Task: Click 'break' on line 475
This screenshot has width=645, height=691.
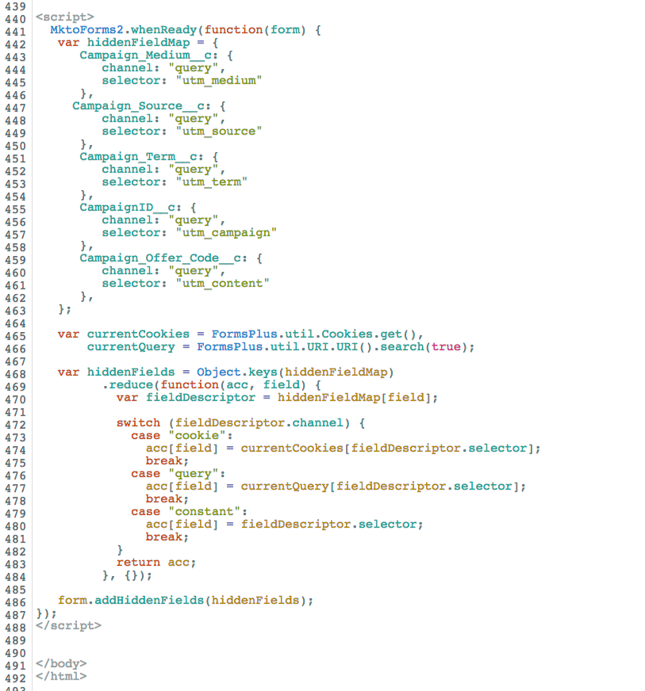Action: tap(163, 461)
